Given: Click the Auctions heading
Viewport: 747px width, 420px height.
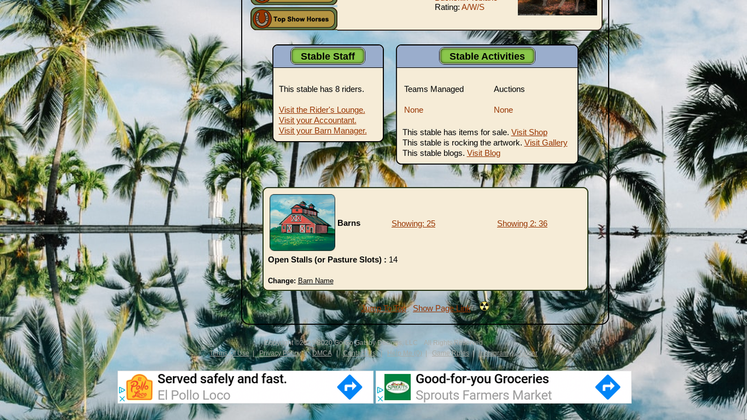Looking at the screenshot, I should 509,89.
